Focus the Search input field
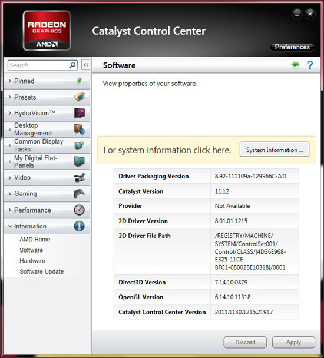Viewport: 324px width, 358px height. click(x=38, y=65)
